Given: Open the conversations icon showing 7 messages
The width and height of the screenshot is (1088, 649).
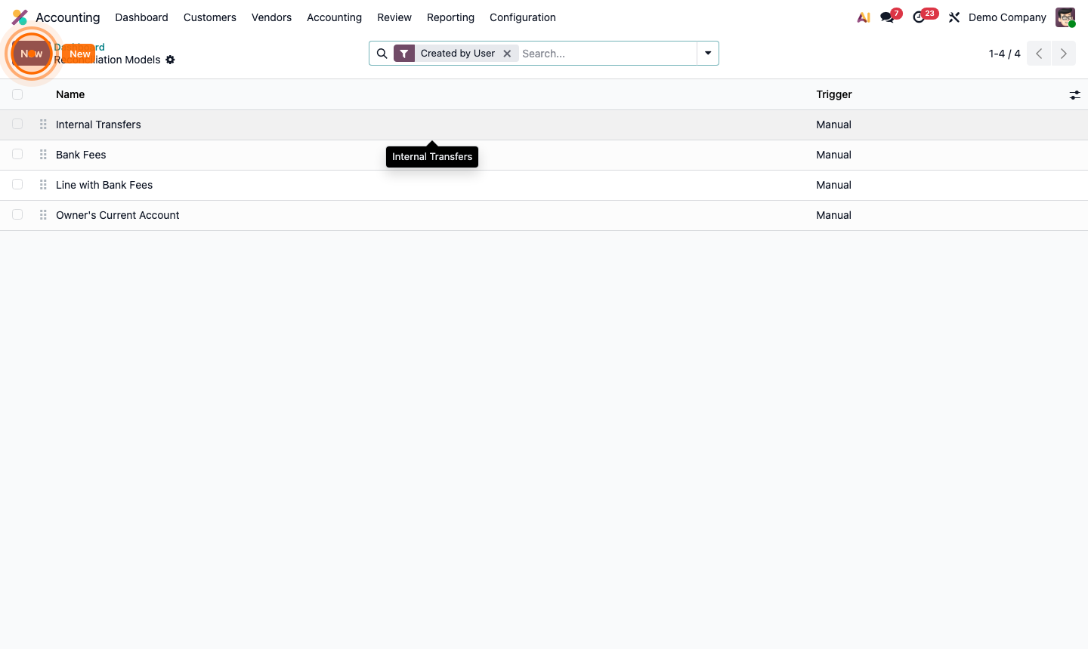Looking at the screenshot, I should point(886,17).
